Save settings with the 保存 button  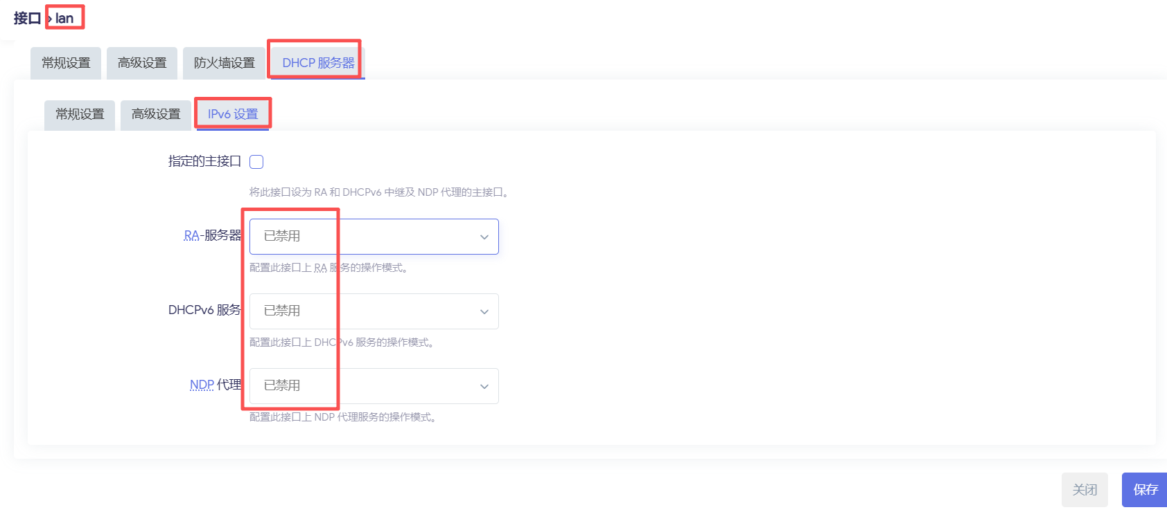pos(1145,490)
